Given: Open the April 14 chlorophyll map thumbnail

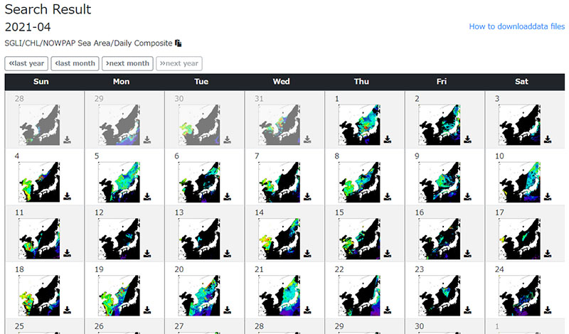Looking at the screenshot, I should click(x=279, y=239).
